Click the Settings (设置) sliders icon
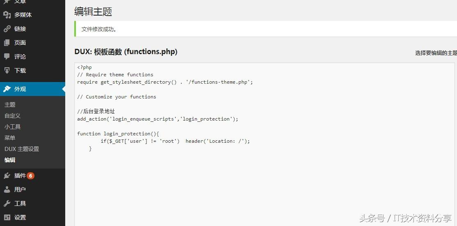Screen dimensions: 457x226 [7, 217]
